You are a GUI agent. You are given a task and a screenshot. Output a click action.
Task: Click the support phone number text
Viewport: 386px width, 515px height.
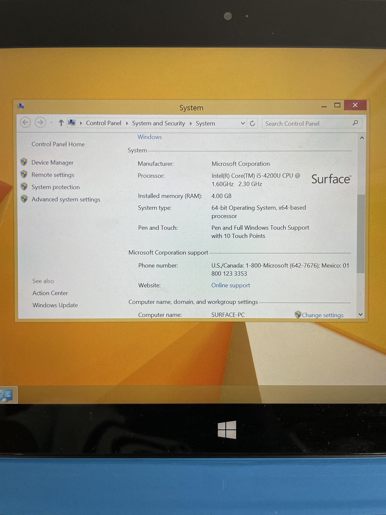280,269
